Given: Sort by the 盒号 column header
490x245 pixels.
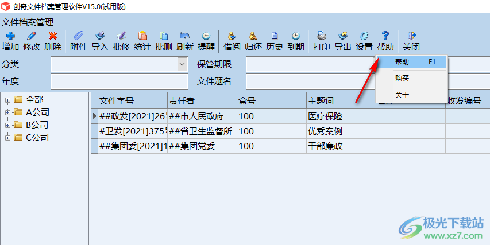Looking at the screenshot, I should [272, 100].
